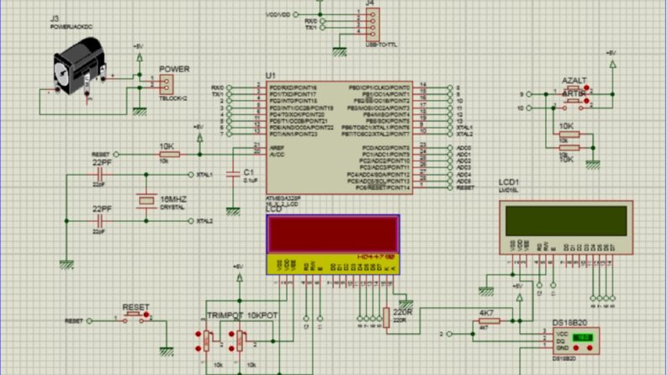The height and width of the screenshot is (375, 667).
Task: Click the TBLOCK-I2 label text
Action: point(172,98)
